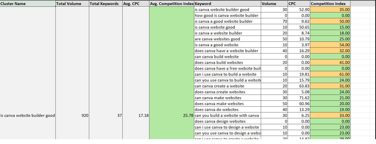
Task: Click the CPC value 9.62
Action: (x=299, y=21)
